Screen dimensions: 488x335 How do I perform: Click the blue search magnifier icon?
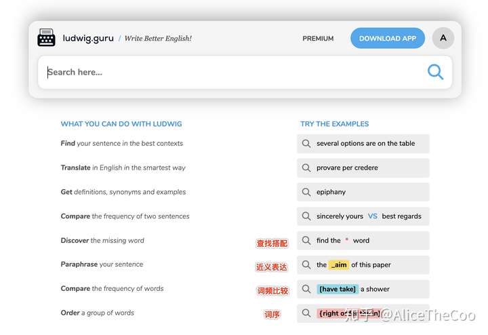point(435,72)
